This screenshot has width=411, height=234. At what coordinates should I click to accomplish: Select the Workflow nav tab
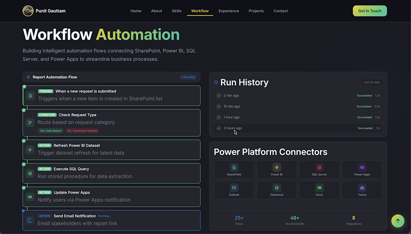pos(200,11)
